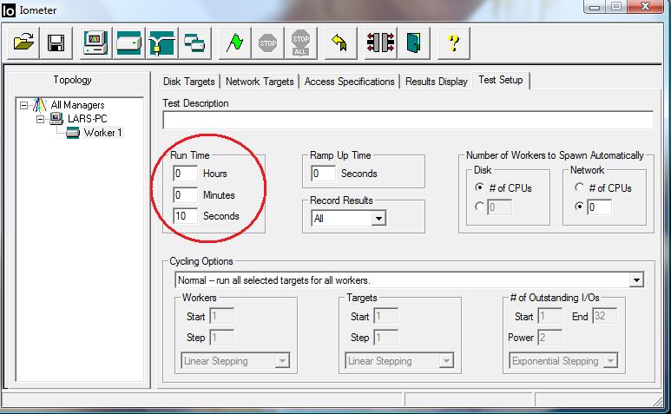Add a new network worker
Image resolution: width=671 pixels, height=414 pixels.
[x=161, y=43]
